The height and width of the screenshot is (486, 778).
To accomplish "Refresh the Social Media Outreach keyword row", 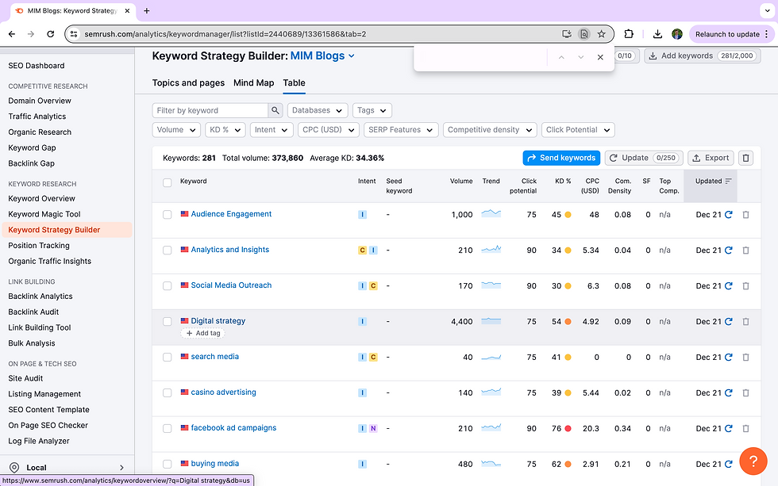I will (729, 286).
